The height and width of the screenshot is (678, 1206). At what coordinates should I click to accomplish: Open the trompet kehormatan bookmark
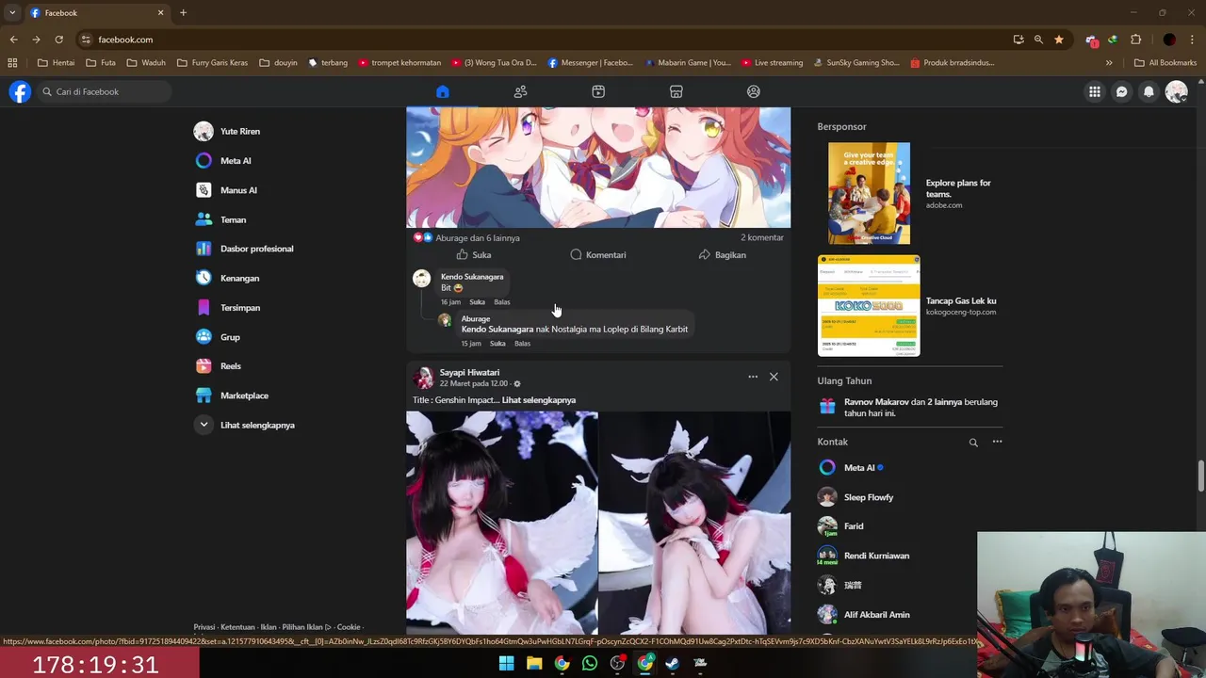tap(399, 63)
